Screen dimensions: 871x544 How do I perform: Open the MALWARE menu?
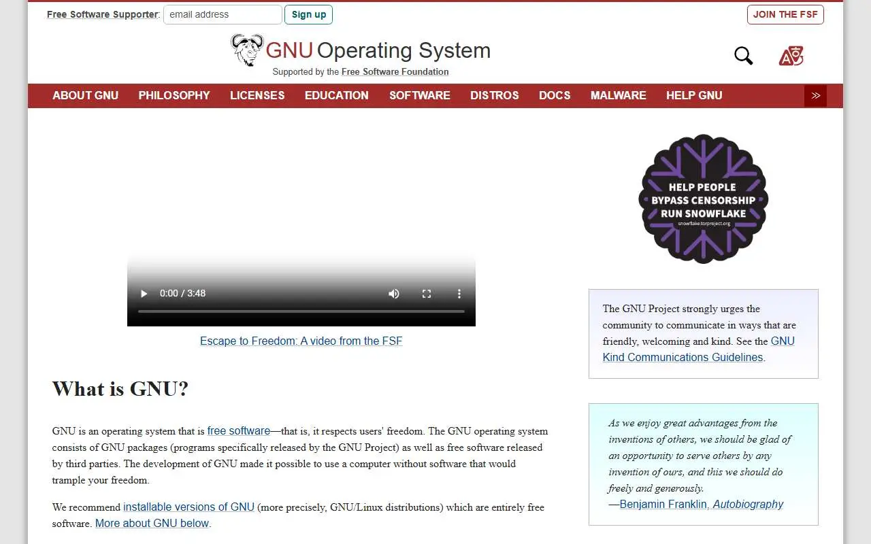point(619,96)
